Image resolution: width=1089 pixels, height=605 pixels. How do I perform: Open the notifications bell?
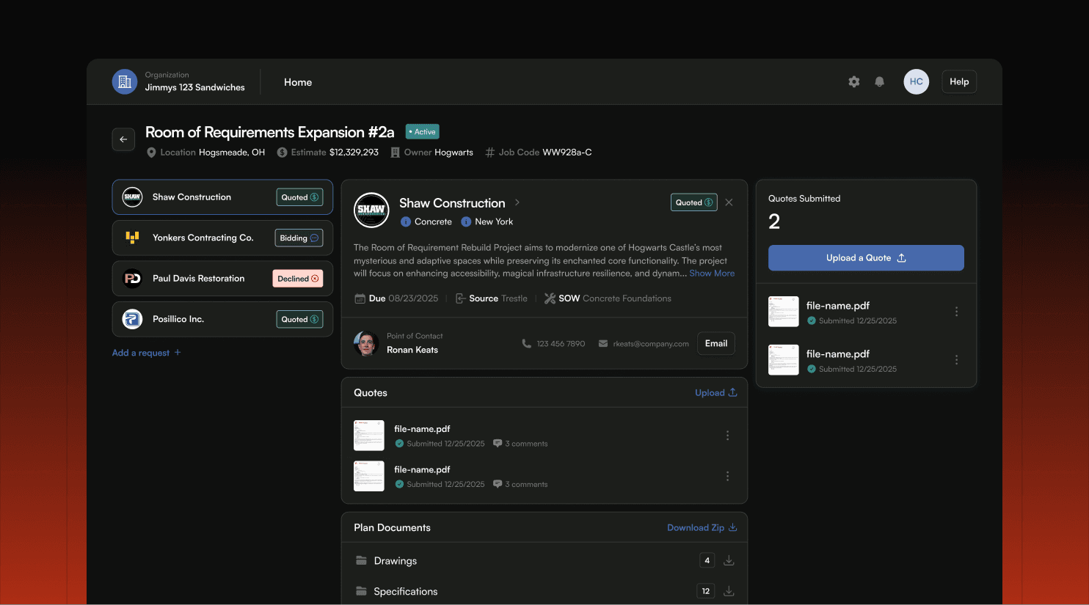tap(879, 81)
